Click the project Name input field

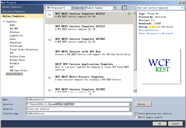click(x=79, y=99)
